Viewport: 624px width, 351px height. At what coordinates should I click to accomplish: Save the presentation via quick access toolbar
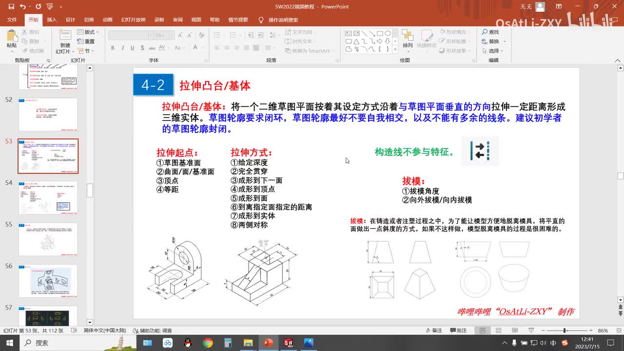(x=12, y=7)
